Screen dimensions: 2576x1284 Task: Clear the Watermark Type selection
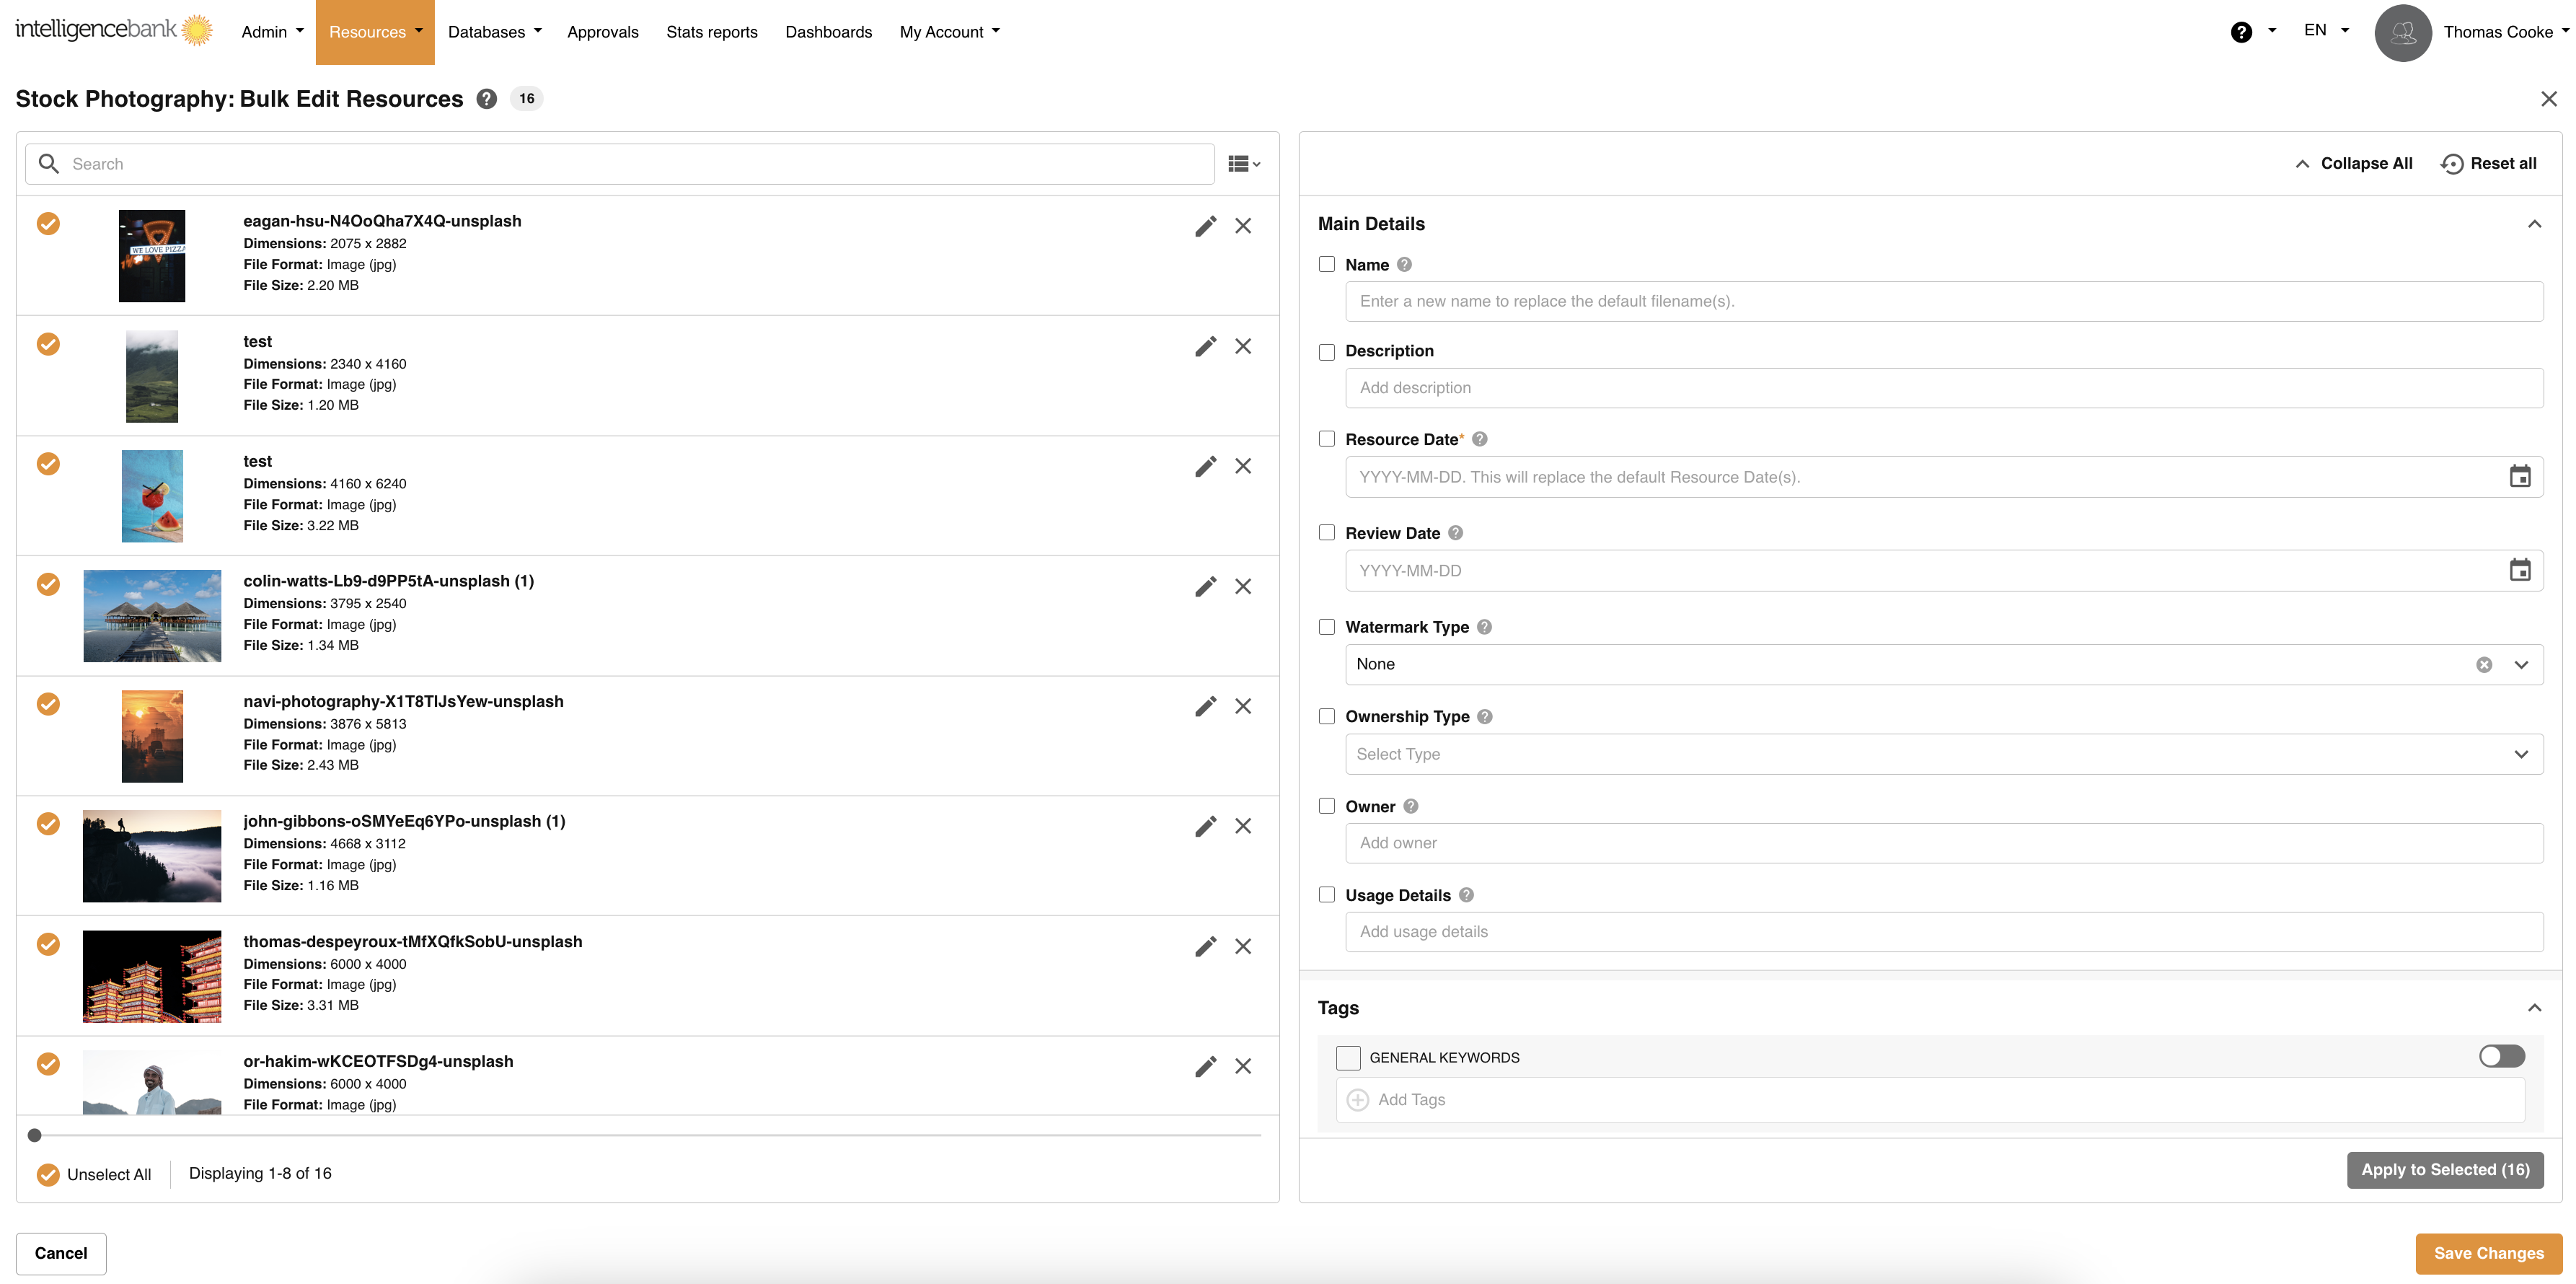[2484, 664]
